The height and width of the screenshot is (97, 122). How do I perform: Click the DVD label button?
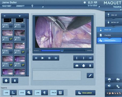pos(22,92)
